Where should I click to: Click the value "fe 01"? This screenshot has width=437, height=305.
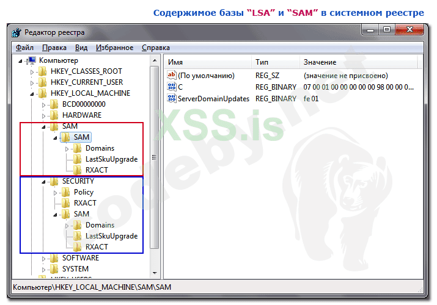click(310, 99)
